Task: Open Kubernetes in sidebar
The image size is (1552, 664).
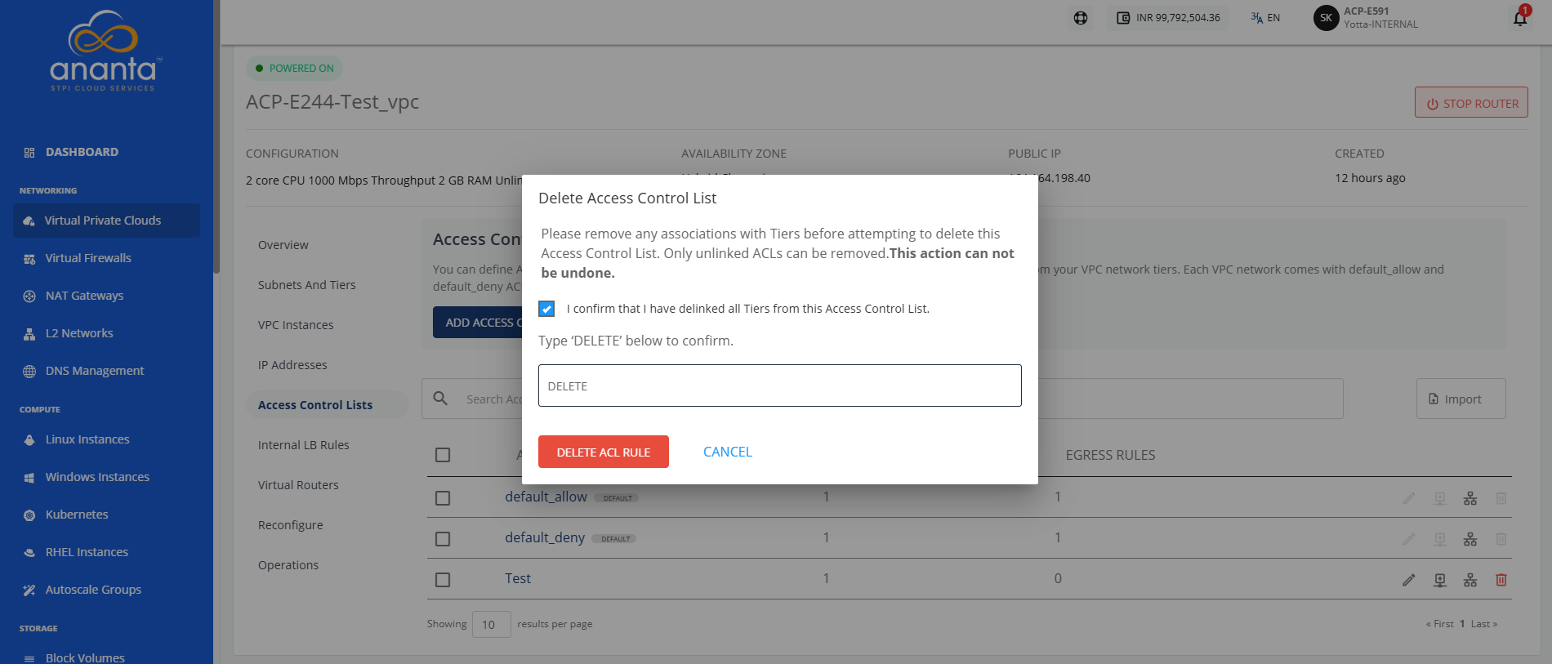Action: [x=77, y=515]
